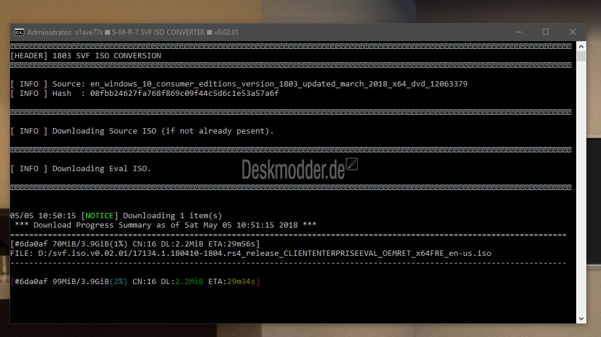Click the 'ETA:29m56s' value
The width and height of the screenshot is (601, 337).
point(232,243)
